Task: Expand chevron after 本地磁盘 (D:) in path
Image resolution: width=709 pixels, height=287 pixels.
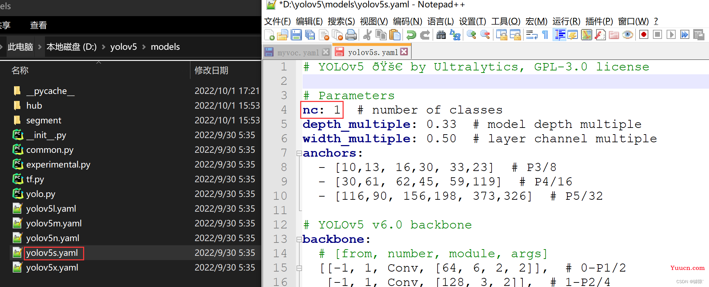Action: click(x=103, y=47)
